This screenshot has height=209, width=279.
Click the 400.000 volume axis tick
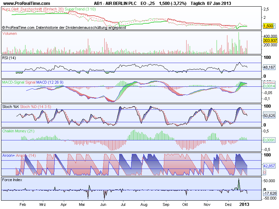click(x=270, y=36)
